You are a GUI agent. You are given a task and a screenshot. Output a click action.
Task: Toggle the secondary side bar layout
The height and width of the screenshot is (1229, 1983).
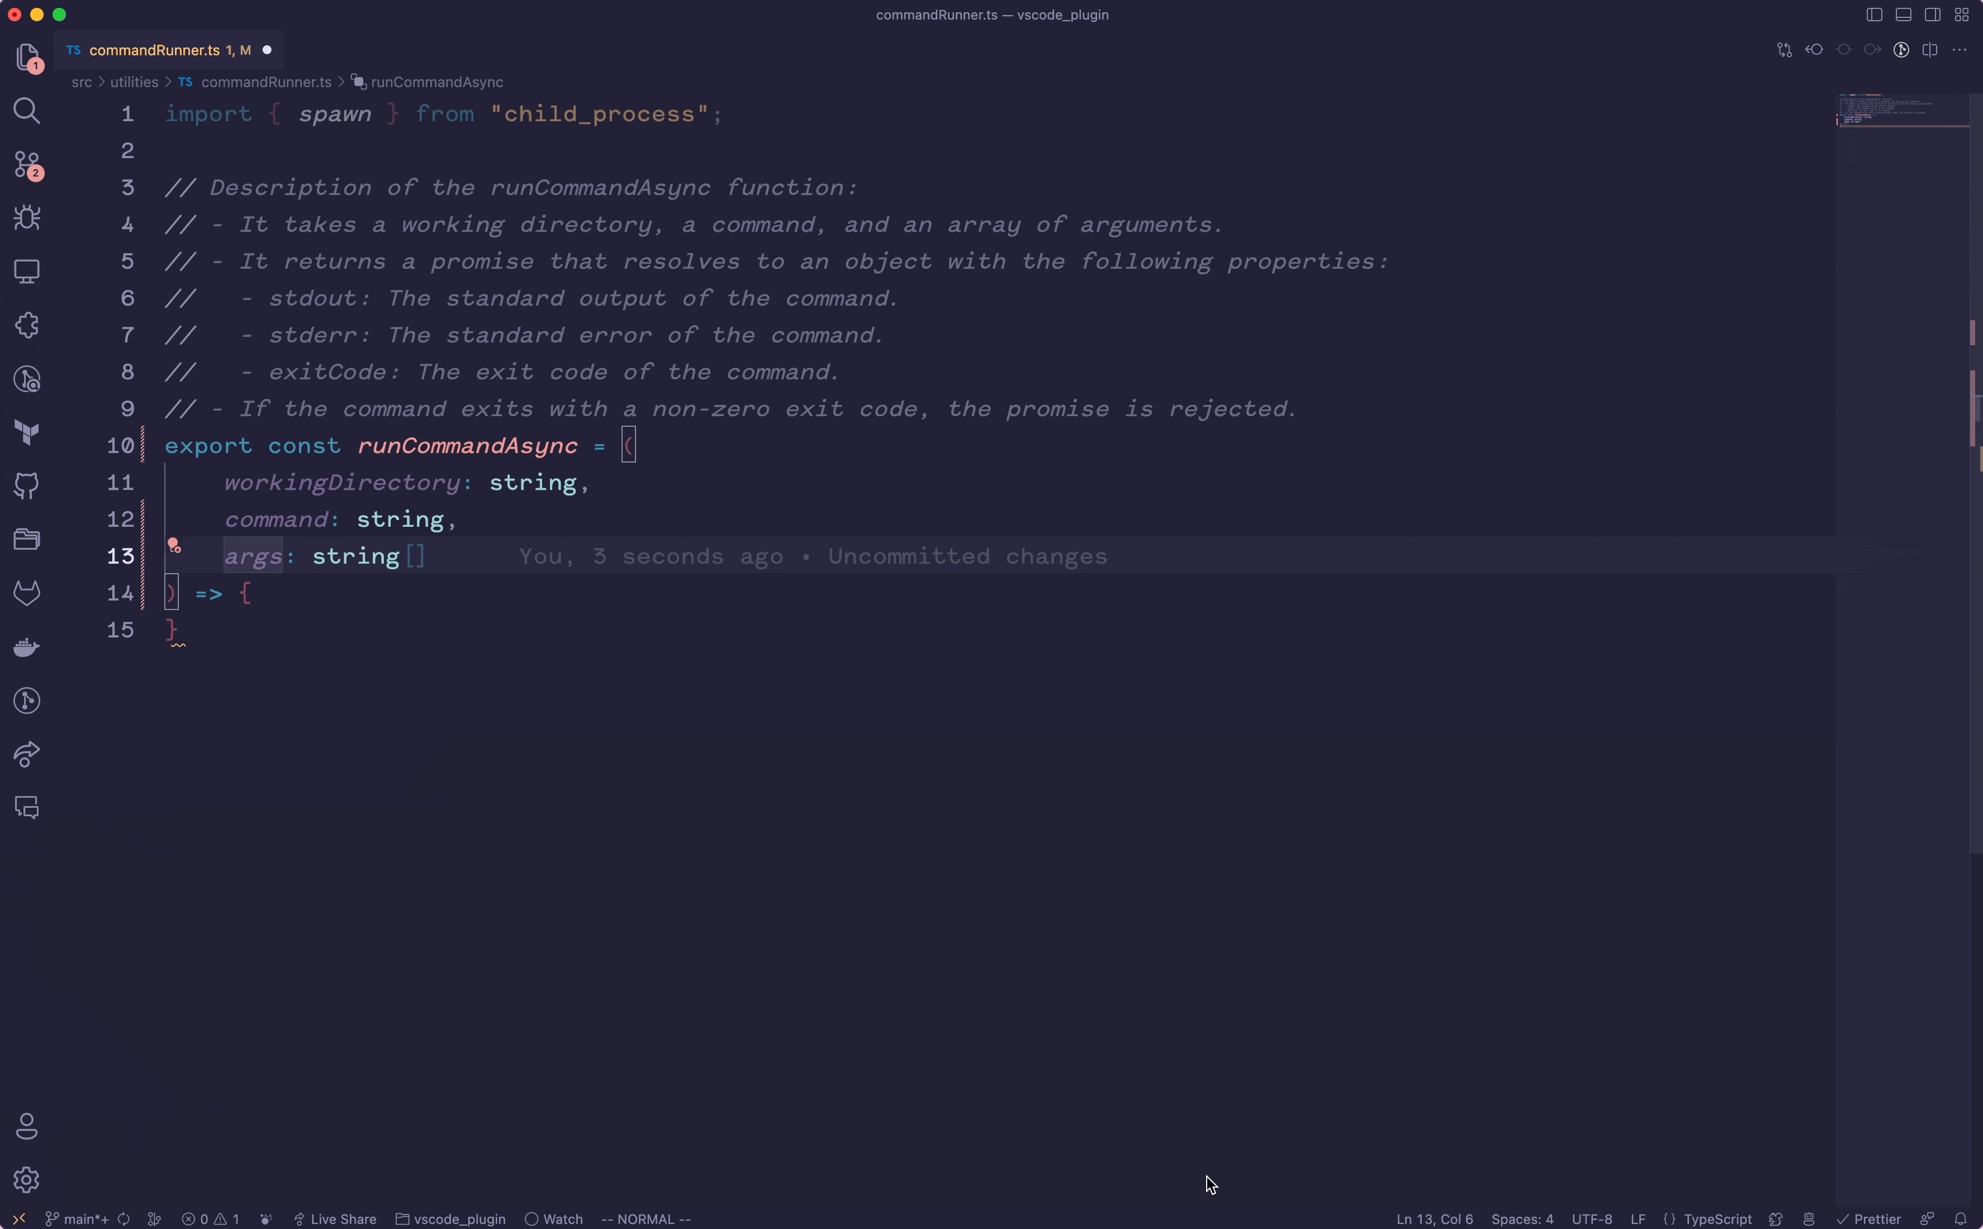pos(1933,15)
